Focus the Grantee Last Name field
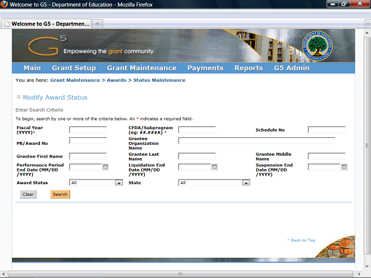Viewport: 371px width, 278px height. pos(197,156)
